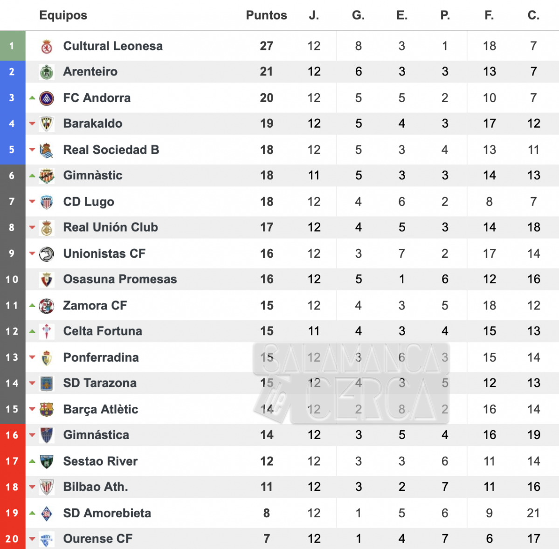Click the Equipos column header

(63, 15)
